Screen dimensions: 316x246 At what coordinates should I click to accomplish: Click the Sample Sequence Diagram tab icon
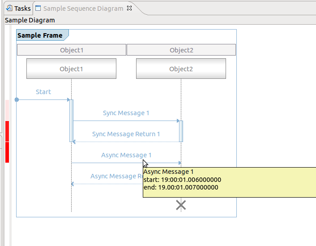pyautogui.click(x=38, y=9)
